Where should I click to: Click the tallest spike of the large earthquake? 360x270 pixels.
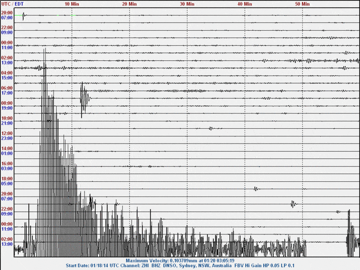click(x=45, y=152)
